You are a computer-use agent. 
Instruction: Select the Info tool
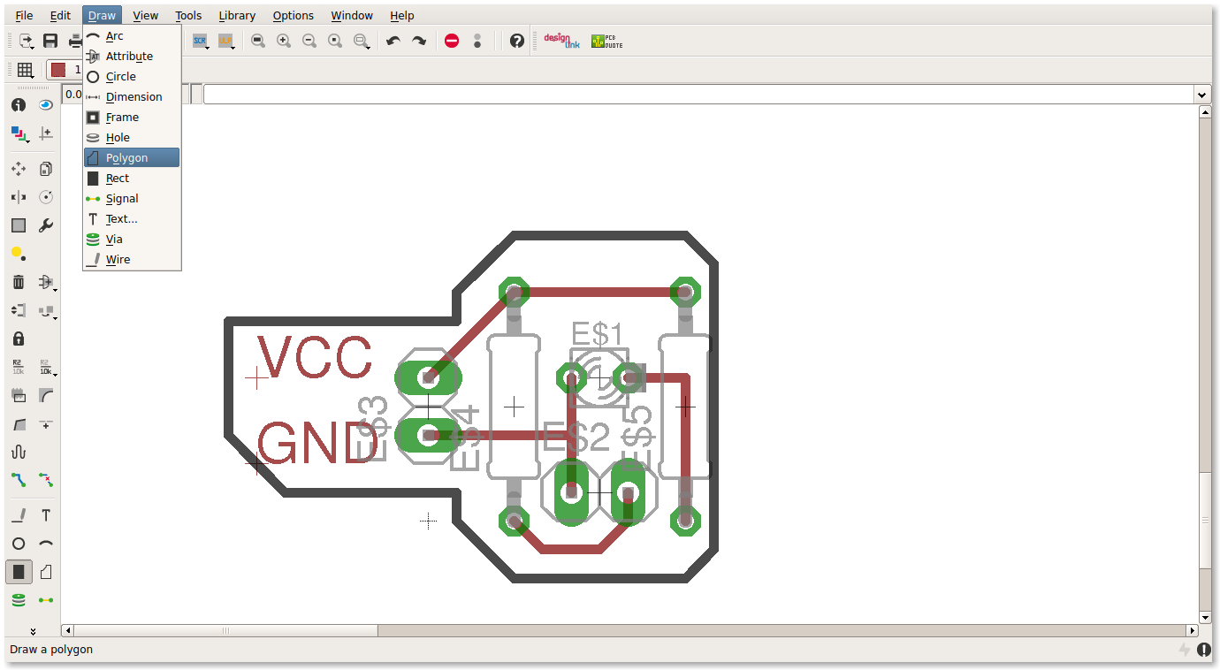[x=19, y=105]
